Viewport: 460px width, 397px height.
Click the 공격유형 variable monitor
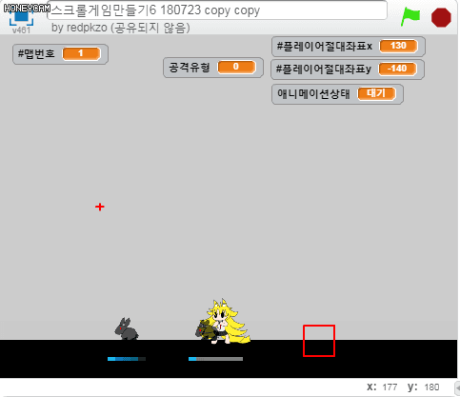pyautogui.click(x=213, y=68)
